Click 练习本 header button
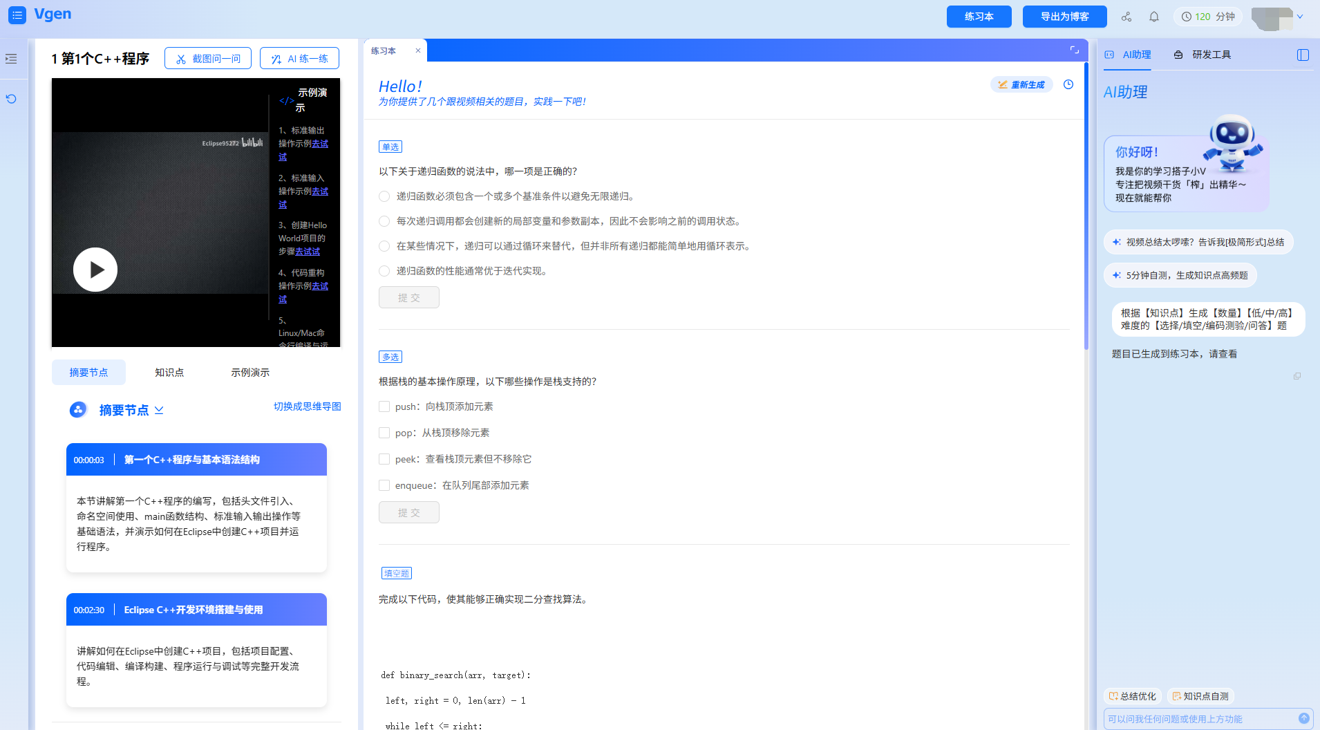Viewport: 1320px width, 730px height. (x=979, y=17)
